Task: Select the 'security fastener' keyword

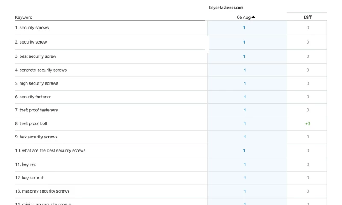Action: coord(35,97)
